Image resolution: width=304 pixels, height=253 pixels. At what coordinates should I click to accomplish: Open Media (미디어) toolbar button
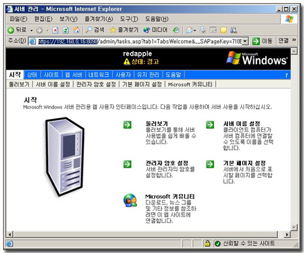[155, 30]
